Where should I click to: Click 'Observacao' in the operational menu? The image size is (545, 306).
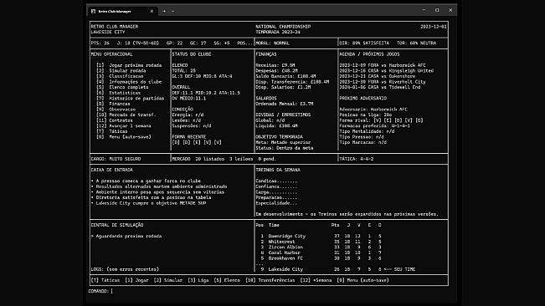116,110
